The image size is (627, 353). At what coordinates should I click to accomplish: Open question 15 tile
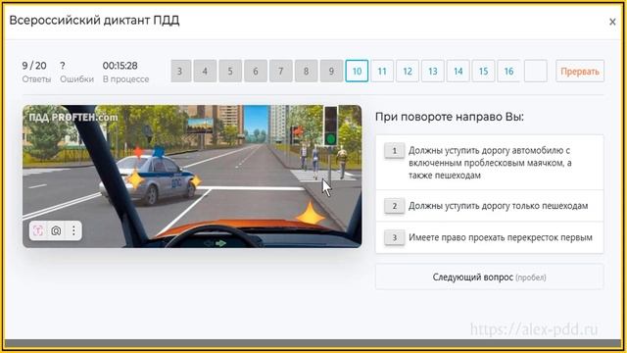[483, 71]
